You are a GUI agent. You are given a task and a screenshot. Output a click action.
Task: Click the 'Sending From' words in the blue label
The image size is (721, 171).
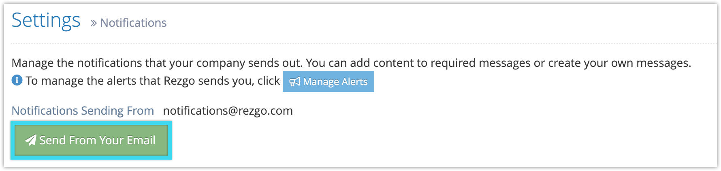pyautogui.click(x=117, y=110)
